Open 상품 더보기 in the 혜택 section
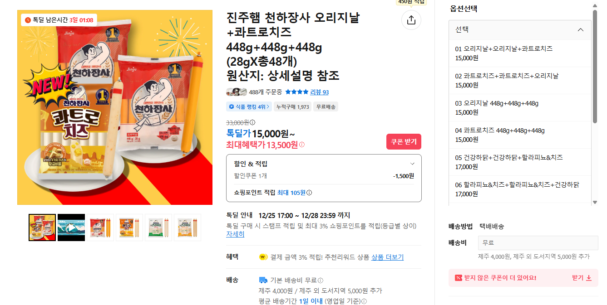 387,257
